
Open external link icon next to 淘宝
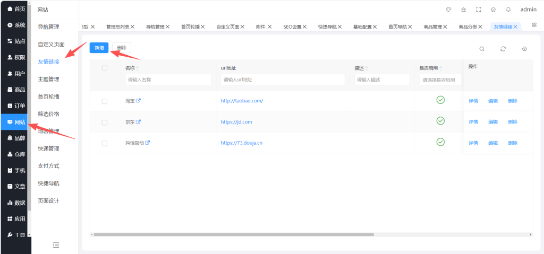(139, 101)
